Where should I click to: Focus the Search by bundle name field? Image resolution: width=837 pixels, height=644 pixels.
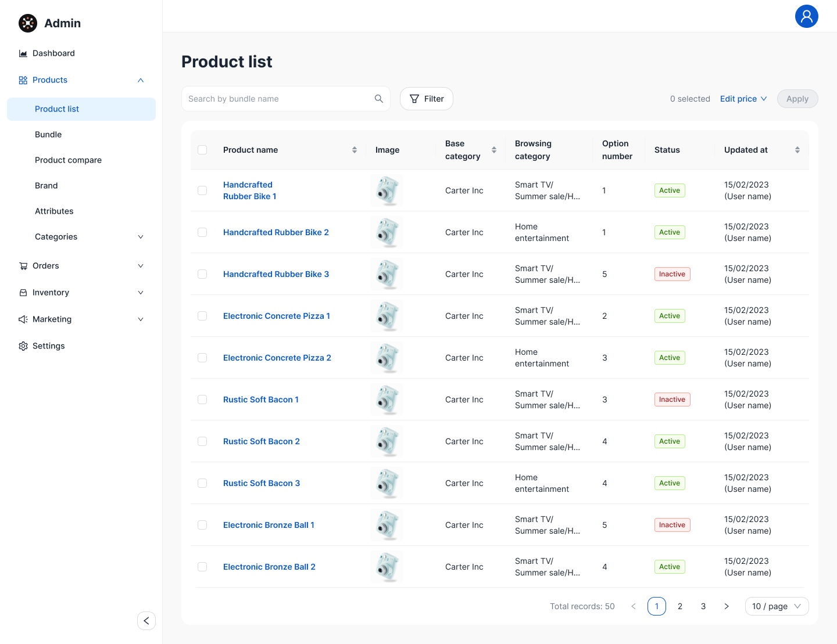286,99
